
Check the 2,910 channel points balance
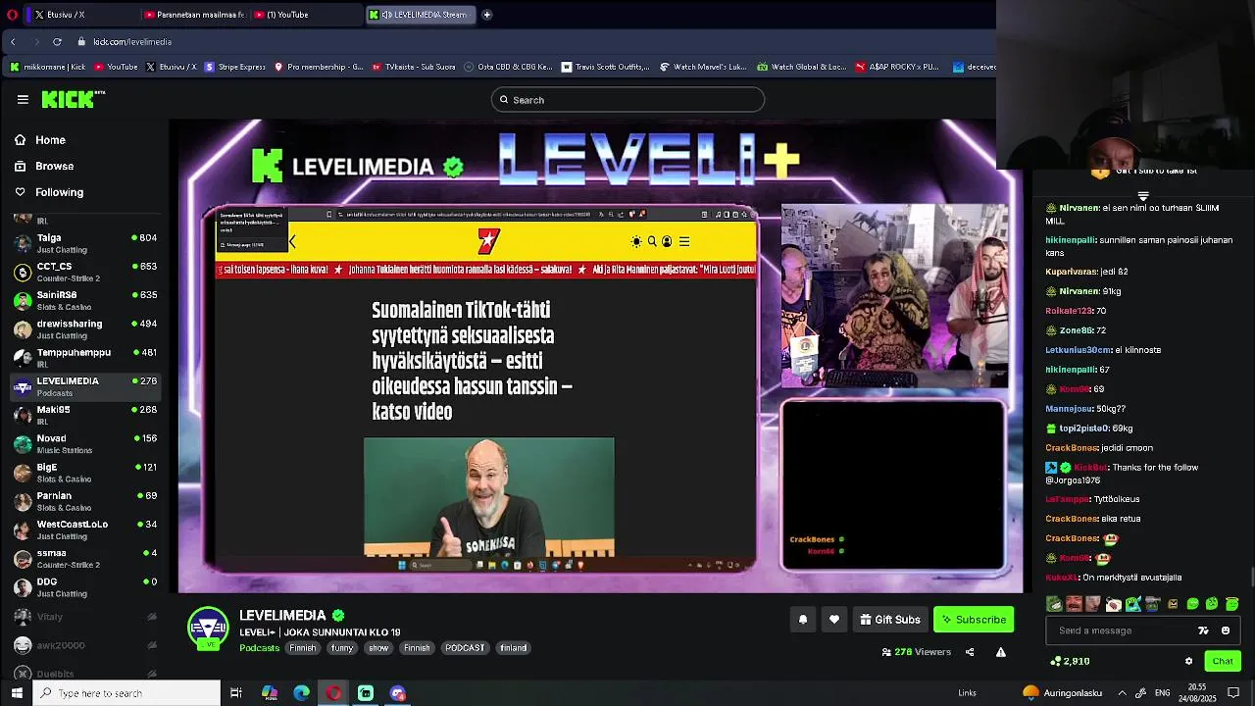1070,661
